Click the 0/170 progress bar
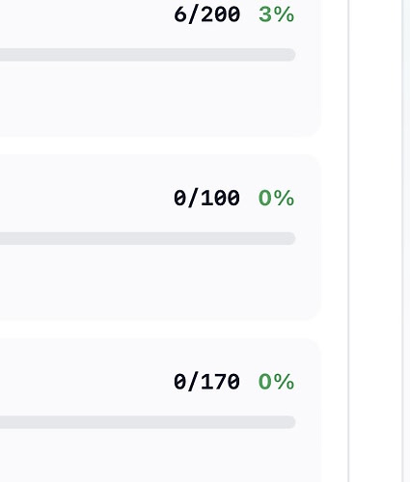 148,422
